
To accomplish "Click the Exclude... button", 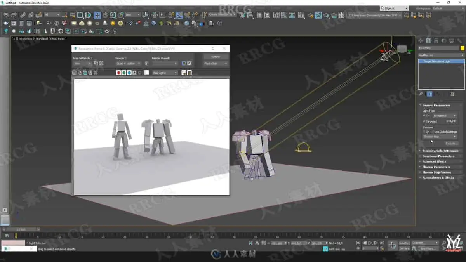I will pyautogui.click(x=450, y=144).
